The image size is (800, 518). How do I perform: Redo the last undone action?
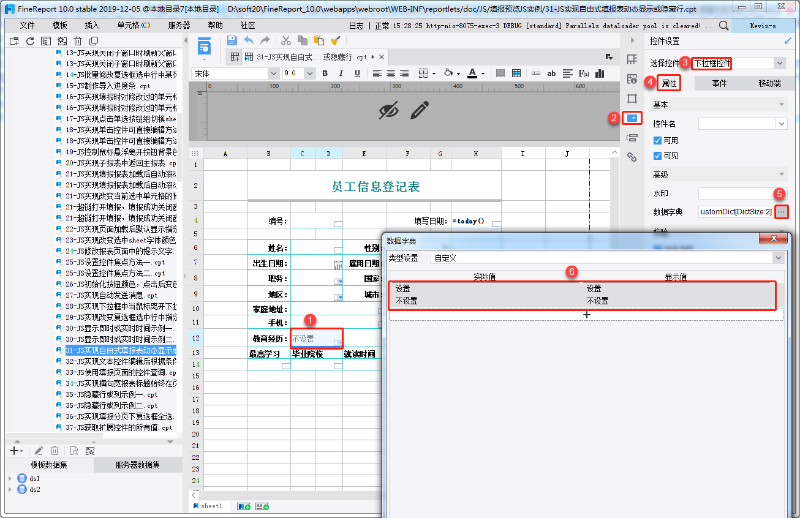coord(265,40)
